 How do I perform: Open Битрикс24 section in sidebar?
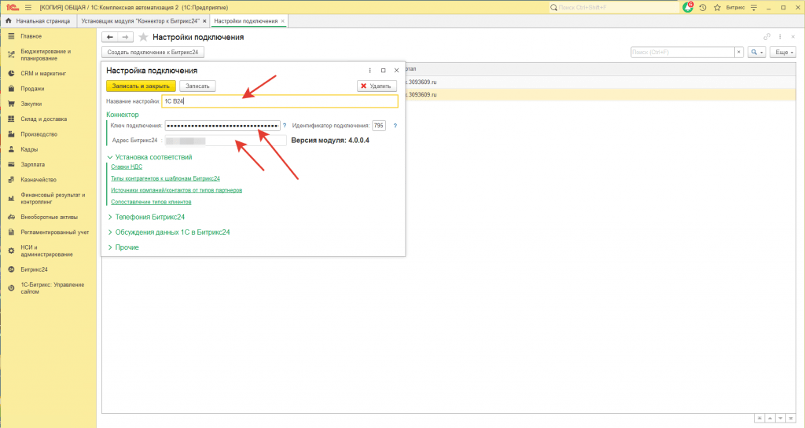tap(34, 269)
